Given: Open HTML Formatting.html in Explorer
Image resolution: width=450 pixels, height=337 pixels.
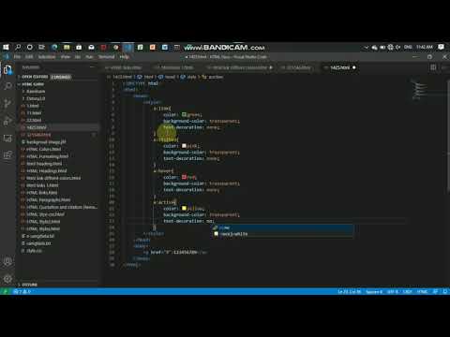Looking at the screenshot, I should pyautogui.click(x=48, y=156).
